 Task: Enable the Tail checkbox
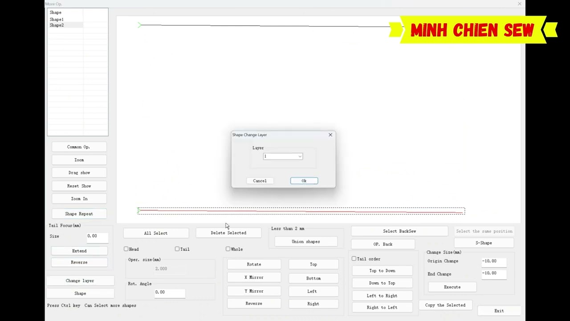point(177,249)
